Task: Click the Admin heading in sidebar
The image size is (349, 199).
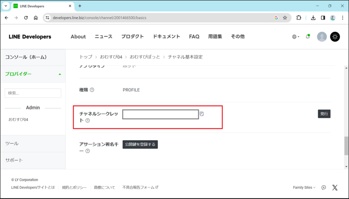Action: [x=33, y=108]
